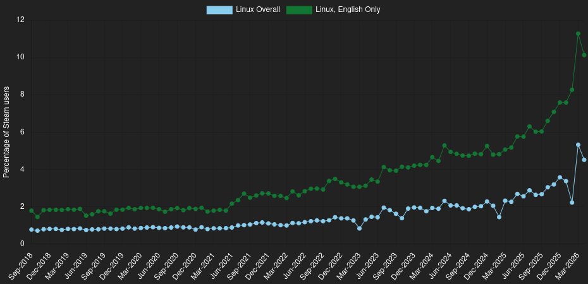The height and width of the screenshot is (284, 588).
Task: Click the 'Jun-2020' x-axis label
Action: (x=148, y=265)
